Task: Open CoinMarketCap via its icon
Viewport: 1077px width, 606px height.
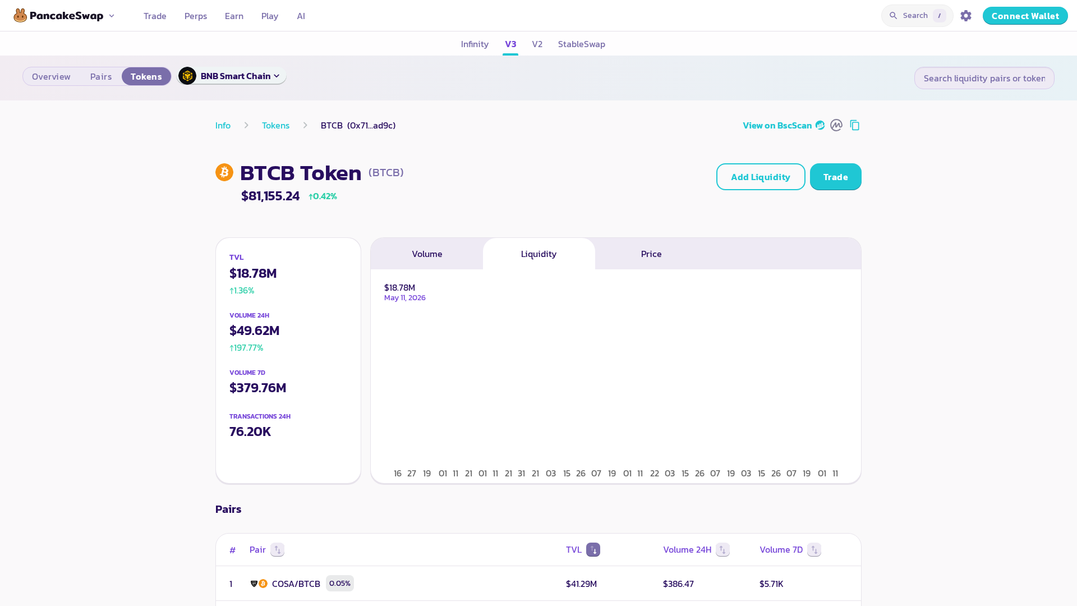Action: tap(836, 125)
